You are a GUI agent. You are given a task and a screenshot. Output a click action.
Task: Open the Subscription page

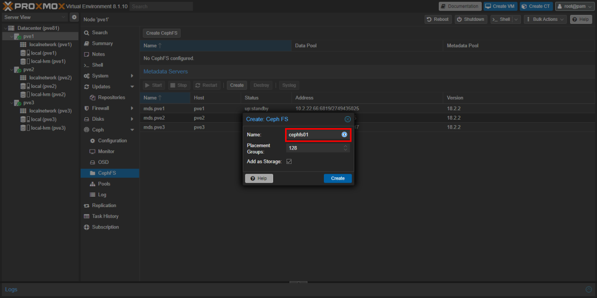pos(109,227)
